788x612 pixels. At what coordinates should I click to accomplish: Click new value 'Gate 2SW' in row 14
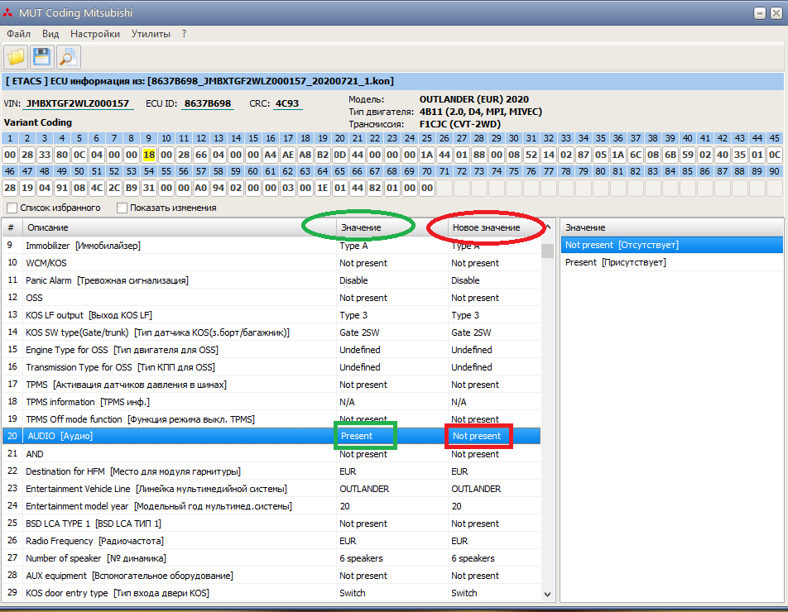tap(471, 332)
